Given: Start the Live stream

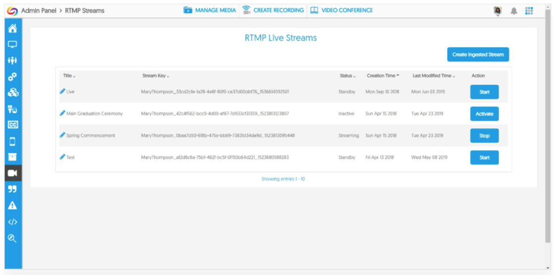Looking at the screenshot, I should (484, 92).
